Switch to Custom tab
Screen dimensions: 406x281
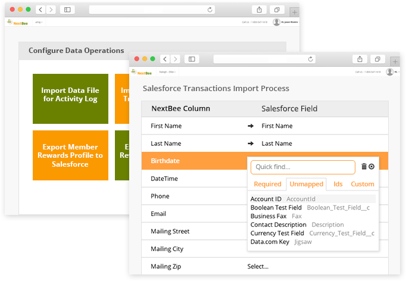[x=362, y=184]
